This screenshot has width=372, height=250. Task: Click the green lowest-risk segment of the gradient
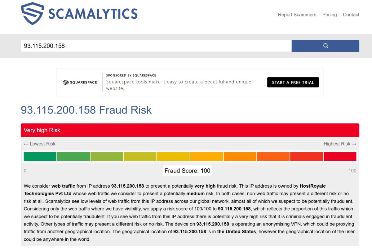pyautogui.click(x=40, y=157)
